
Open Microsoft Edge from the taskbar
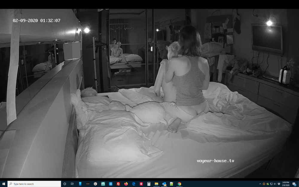[x=134, y=184]
